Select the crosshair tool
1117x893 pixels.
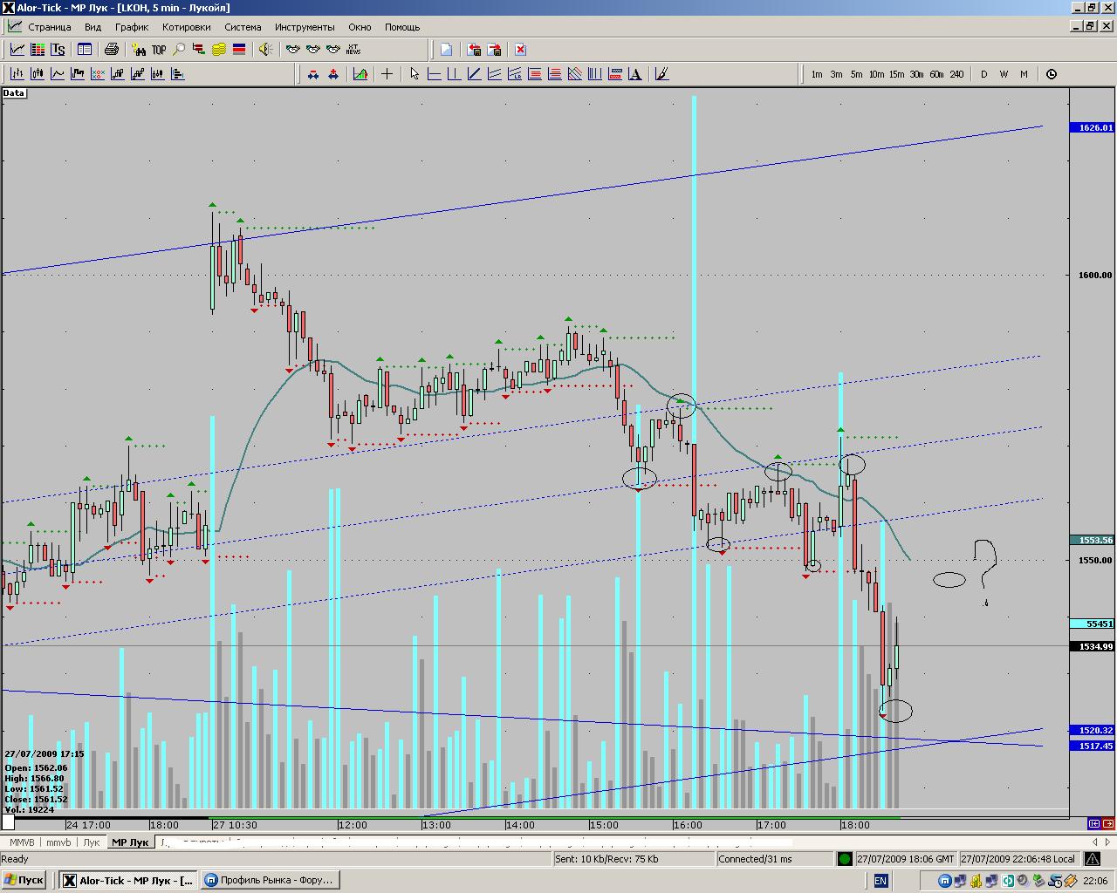point(387,74)
